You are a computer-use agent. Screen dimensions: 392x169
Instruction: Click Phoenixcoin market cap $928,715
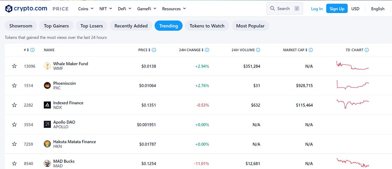click(x=304, y=85)
